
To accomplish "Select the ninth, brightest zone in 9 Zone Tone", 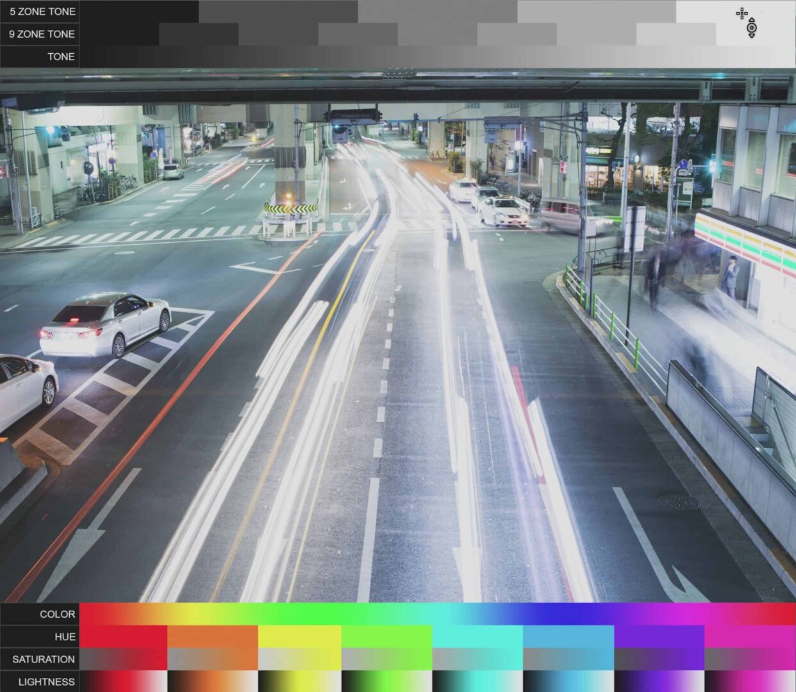I will click(756, 34).
